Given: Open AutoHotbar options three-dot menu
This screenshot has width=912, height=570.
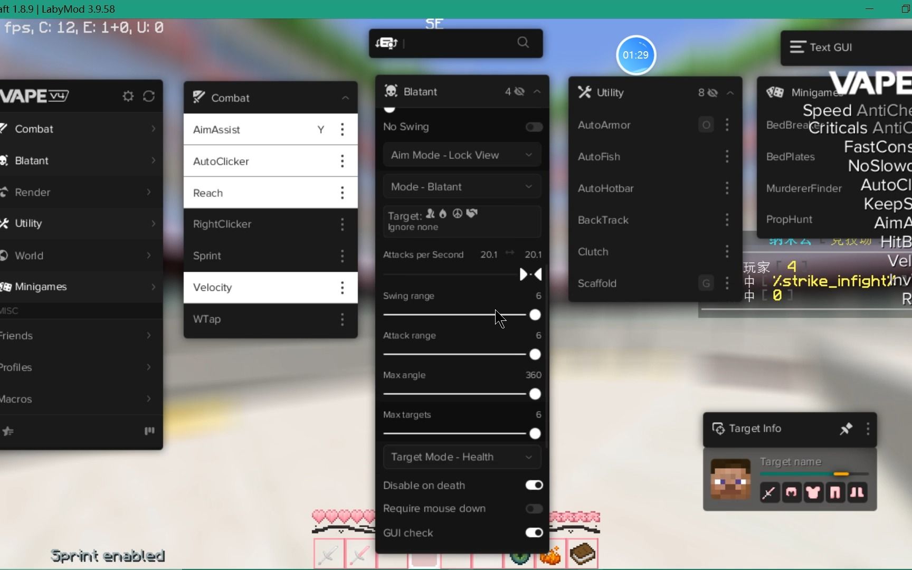Looking at the screenshot, I should (727, 188).
